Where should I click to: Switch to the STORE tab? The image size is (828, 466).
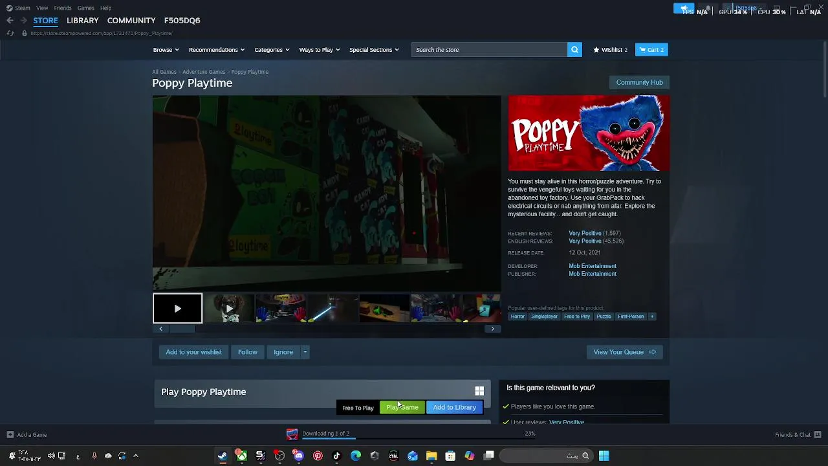click(x=45, y=21)
